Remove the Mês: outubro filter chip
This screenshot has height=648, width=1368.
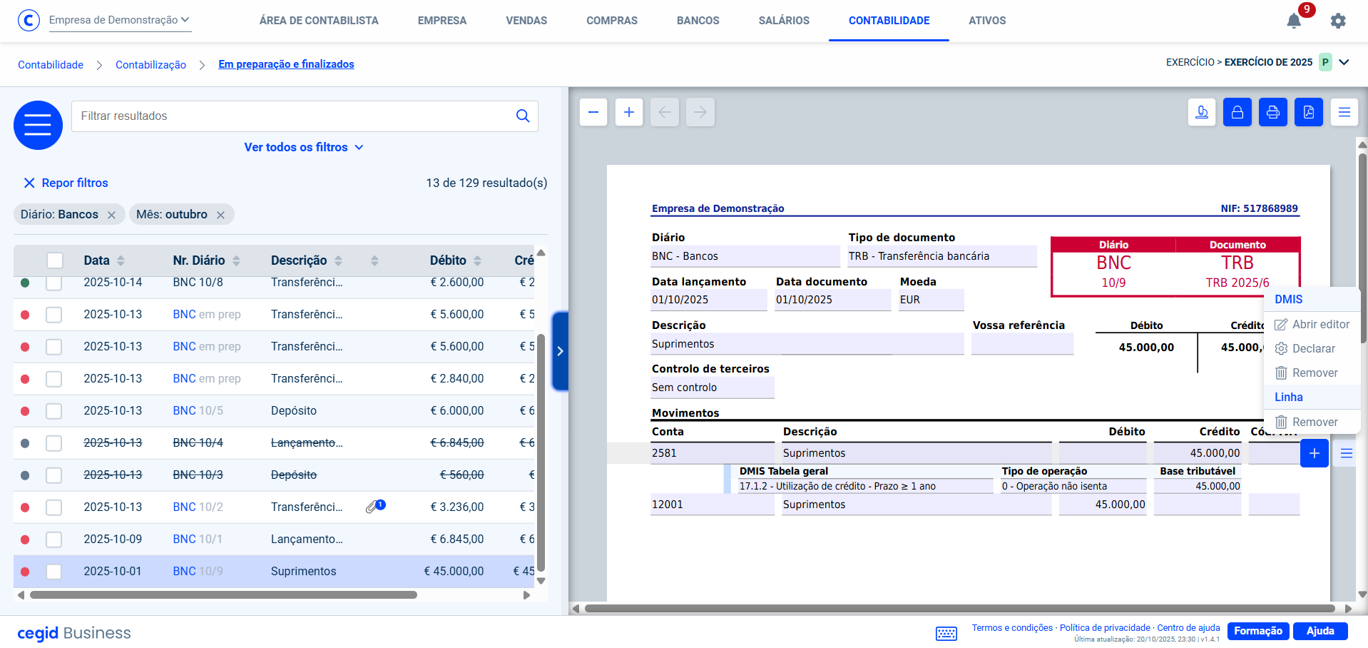(220, 215)
